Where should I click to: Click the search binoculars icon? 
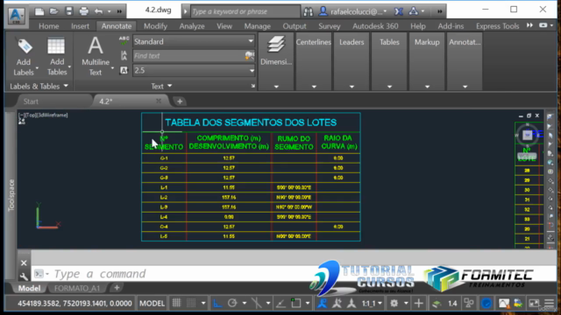point(308,11)
